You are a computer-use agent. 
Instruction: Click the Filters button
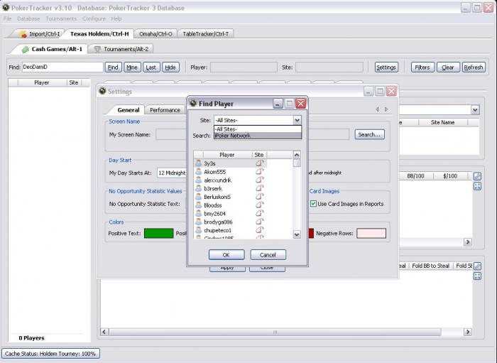pos(422,67)
